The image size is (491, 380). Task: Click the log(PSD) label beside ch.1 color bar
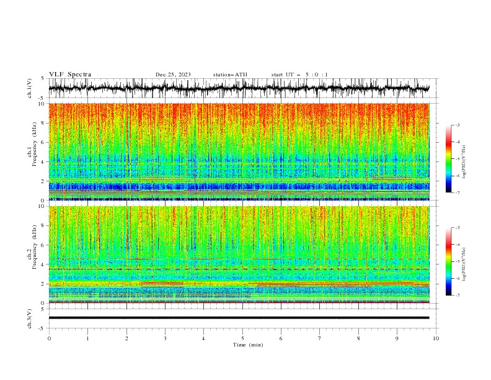click(x=464, y=162)
